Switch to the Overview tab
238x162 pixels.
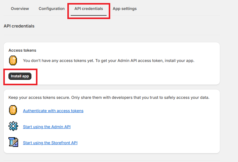[x=20, y=9]
